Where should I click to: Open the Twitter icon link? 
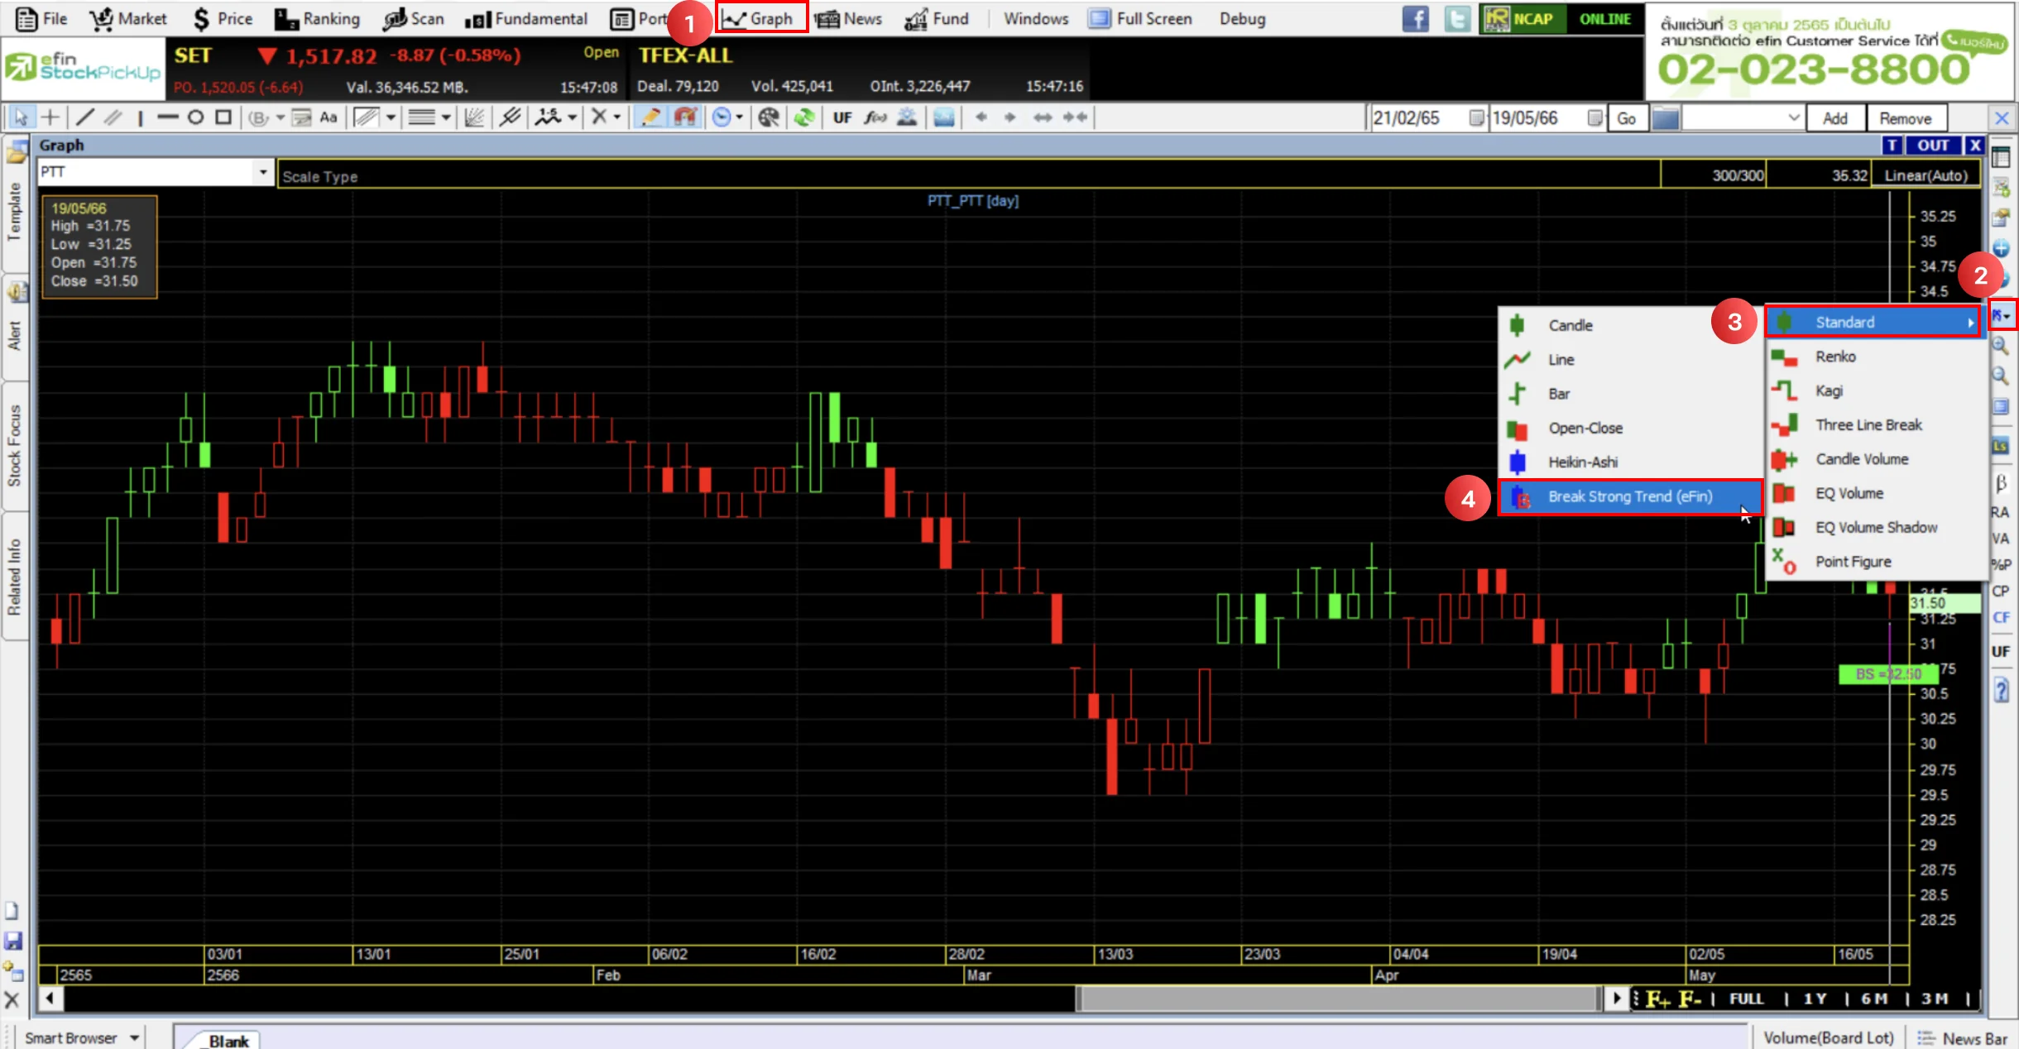pyautogui.click(x=1457, y=18)
